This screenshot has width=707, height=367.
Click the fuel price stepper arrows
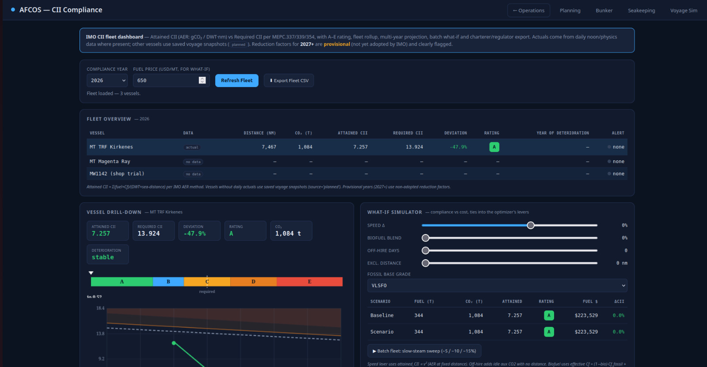(x=202, y=80)
